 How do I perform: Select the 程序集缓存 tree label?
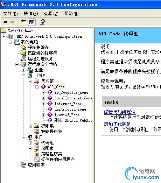[38, 48]
